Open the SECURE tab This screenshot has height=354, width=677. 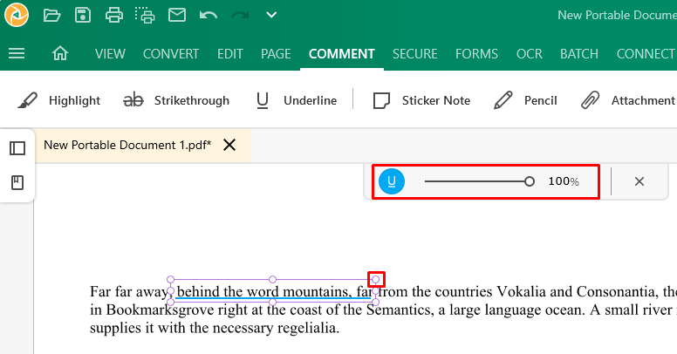tap(415, 54)
